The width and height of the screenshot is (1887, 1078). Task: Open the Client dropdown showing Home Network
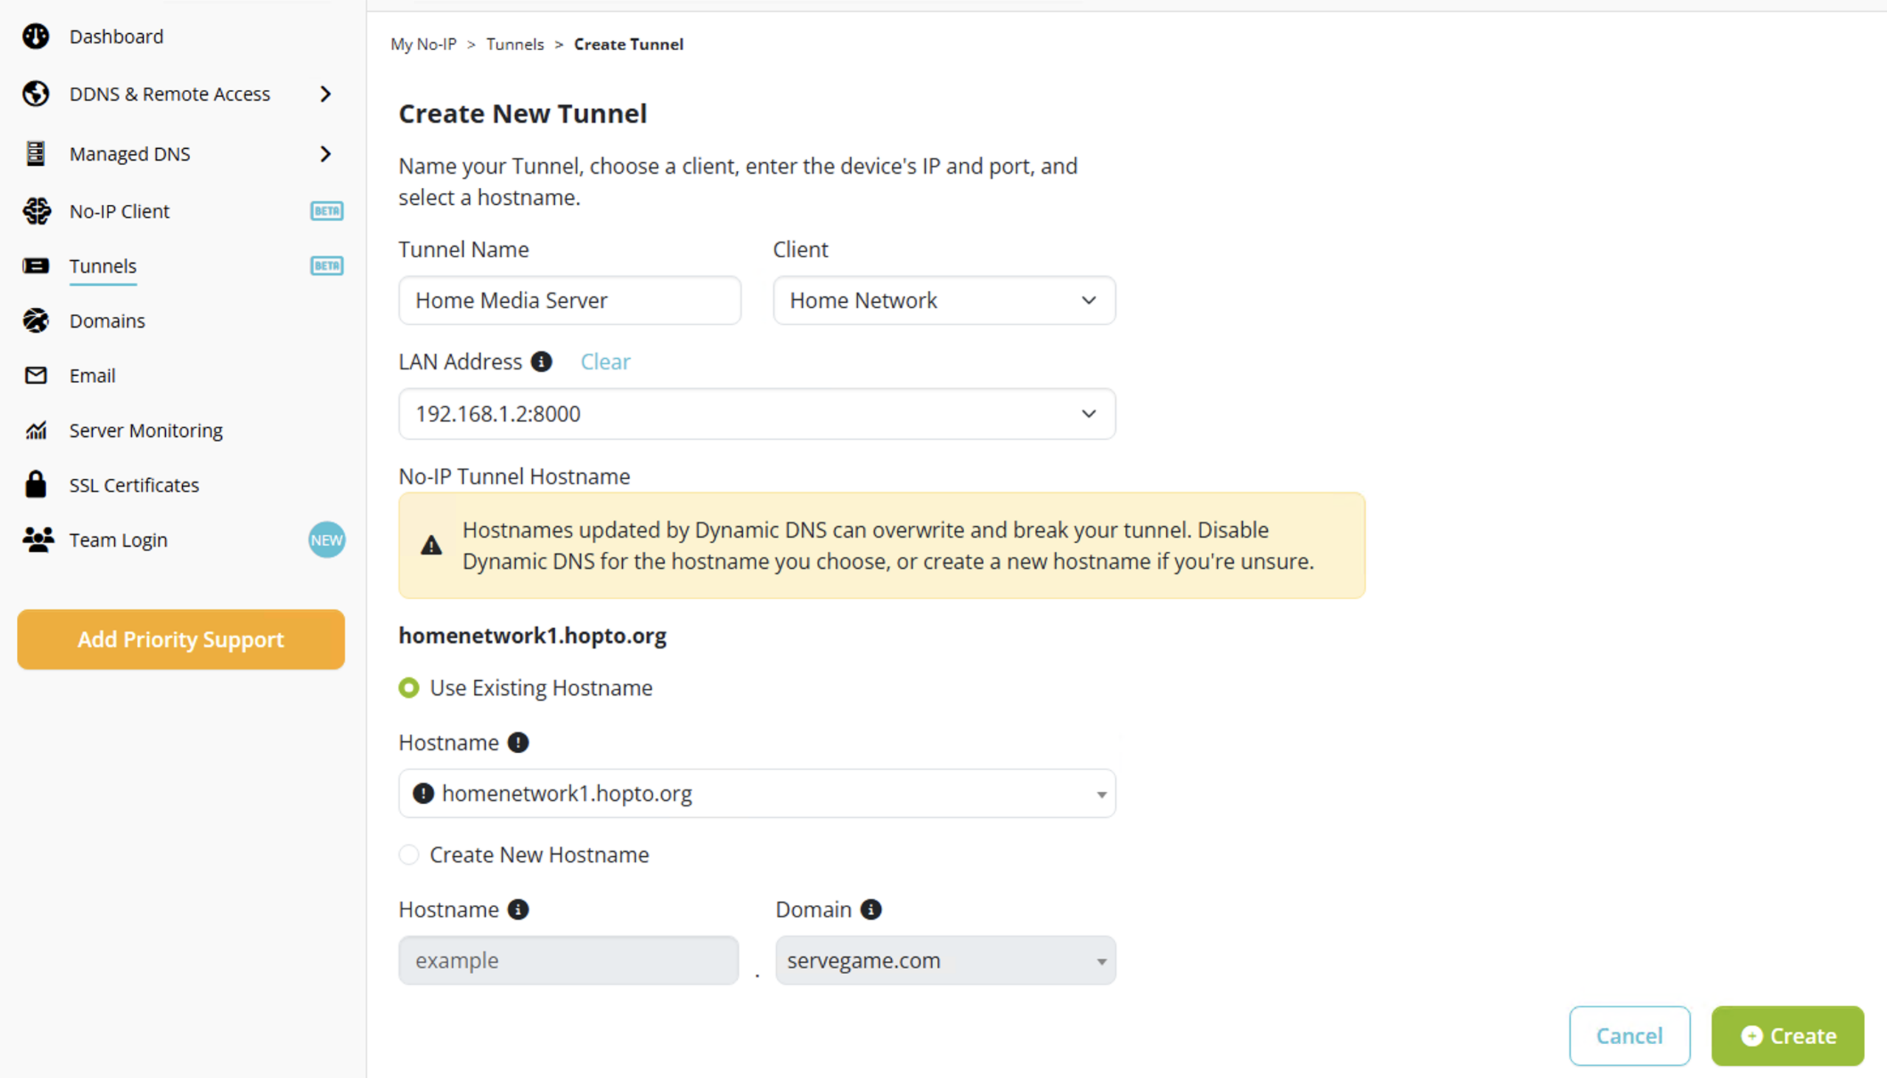(944, 301)
